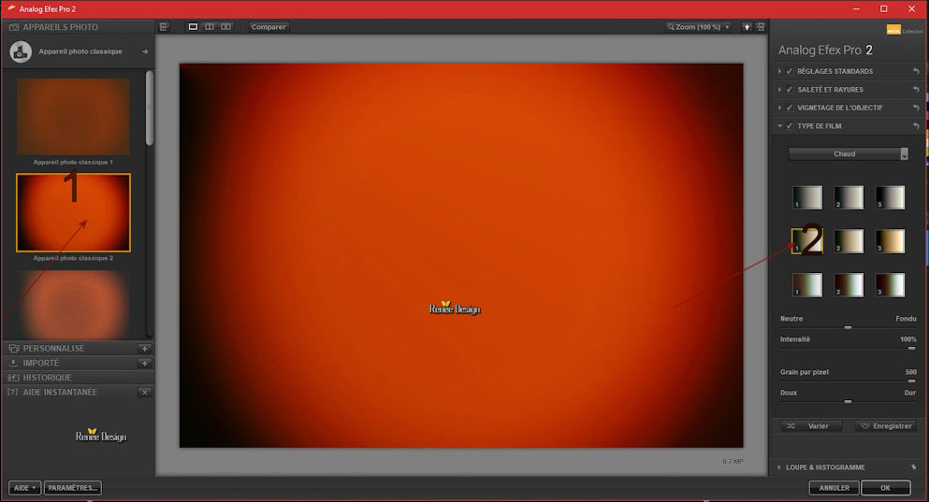Viewport: 929px width, 502px height.
Task: Close Aide Instantanée with its X icon
Action: 145,392
